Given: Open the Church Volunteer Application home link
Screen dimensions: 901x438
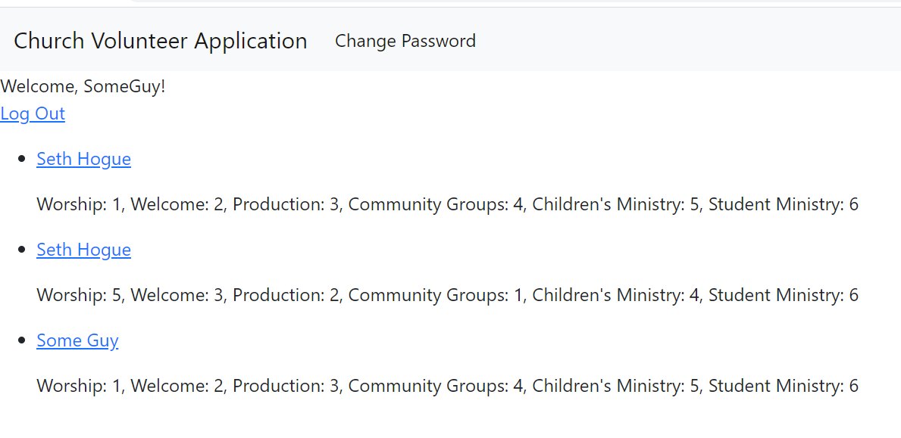Looking at the screenshot, I should pyautogui.click(x=161, y=42).
